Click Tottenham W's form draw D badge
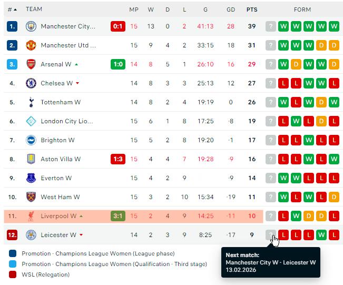 click(321, 102)
